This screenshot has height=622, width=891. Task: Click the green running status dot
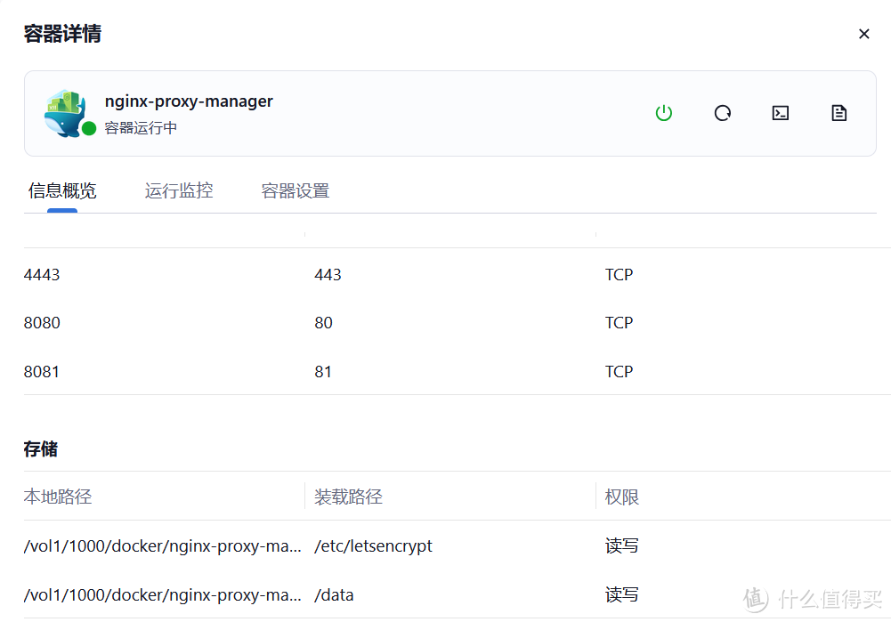coord(89,129)
